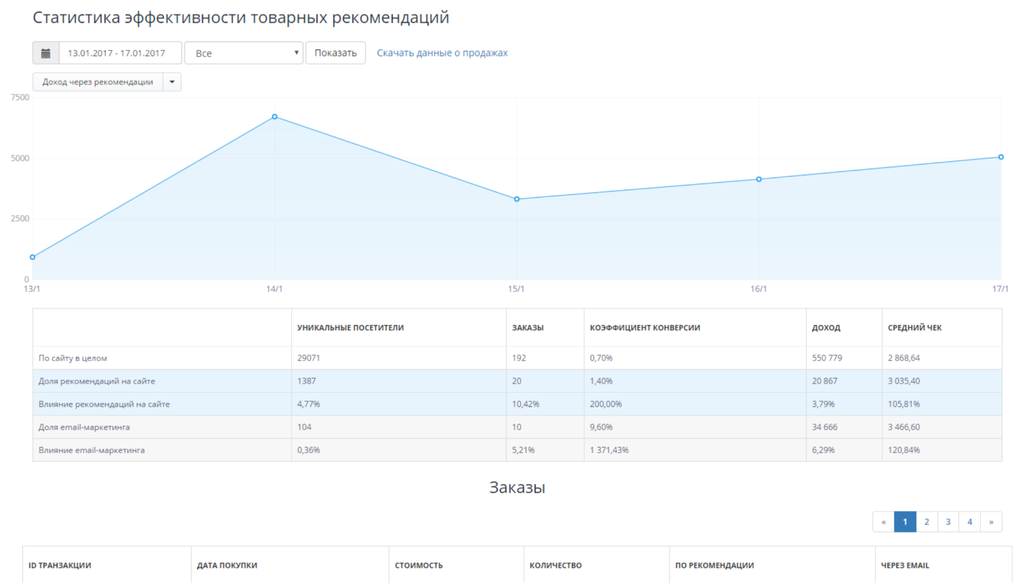Click the arrow of the Все combo box
This screenshot has height=583, width=1023.
click(296, 52)
